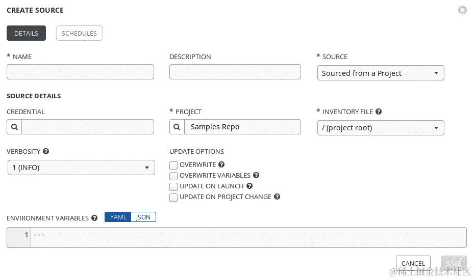Expand the Inventory File dropdown
The height and width of the screenshot is (280, 474).
pyautogui.click(x=380, y=128)
